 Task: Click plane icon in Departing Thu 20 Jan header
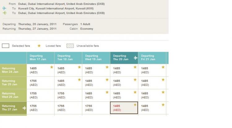click(135, 58)
